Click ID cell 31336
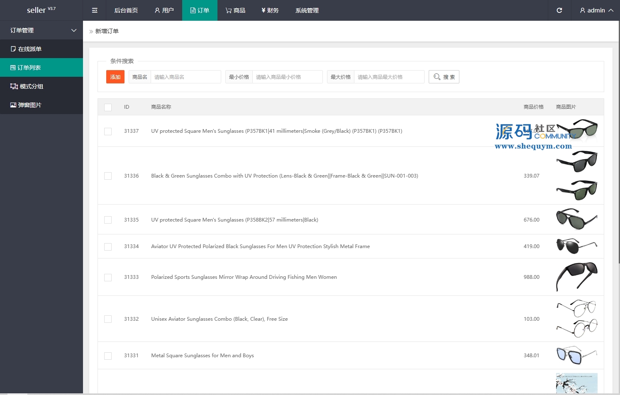The height and width of the screenshot is (395, 620). tap(132, 176)
